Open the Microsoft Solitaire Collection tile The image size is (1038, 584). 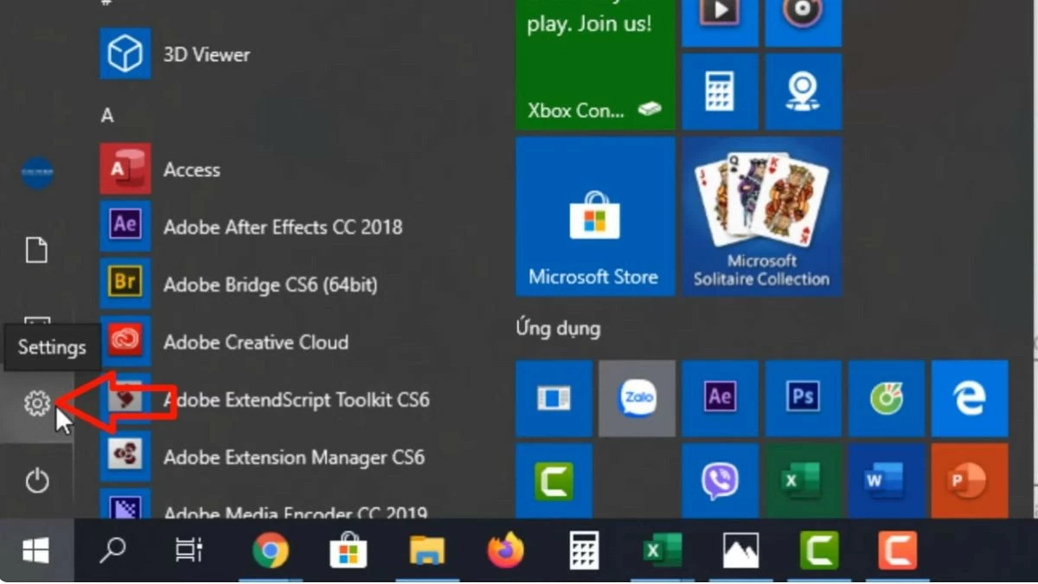click(761, 216)
